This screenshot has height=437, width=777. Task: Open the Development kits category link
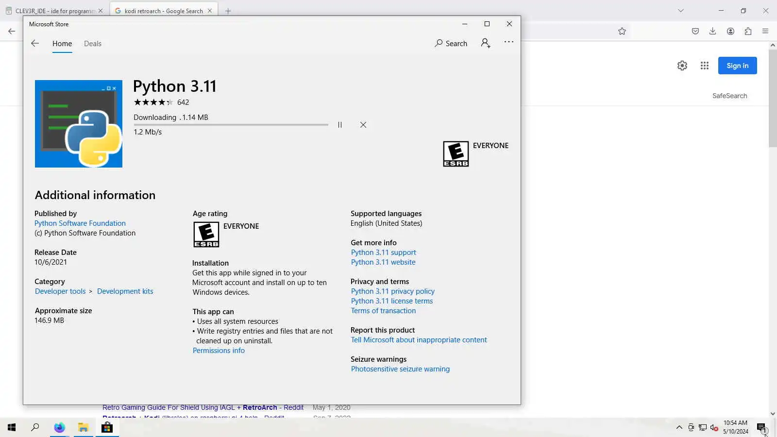pos(125,291)
